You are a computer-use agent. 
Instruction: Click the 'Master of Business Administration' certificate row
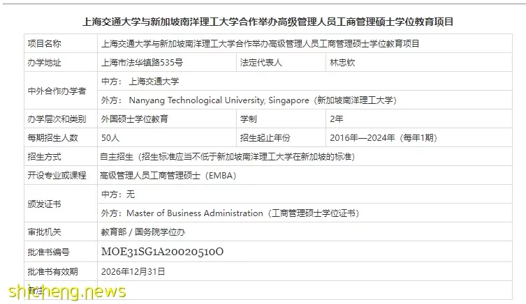point(305,213)
